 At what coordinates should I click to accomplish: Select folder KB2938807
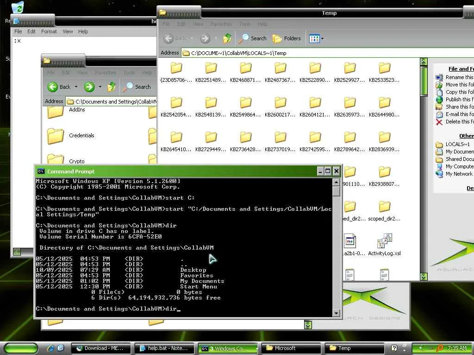coord(384,177)
